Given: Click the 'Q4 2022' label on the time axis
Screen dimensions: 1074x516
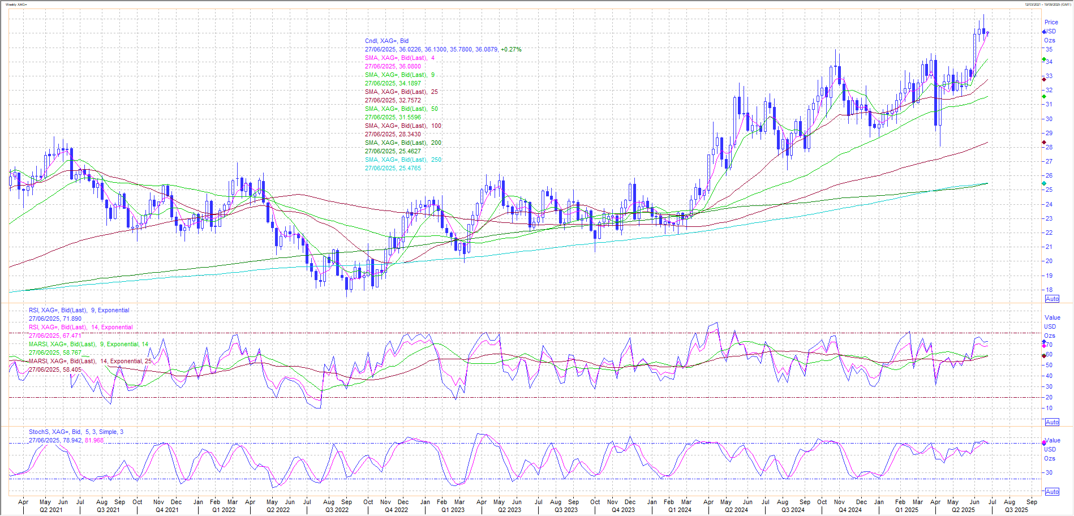Looking at the screenshot, I should pyautogui.click(x=396, y=510).
